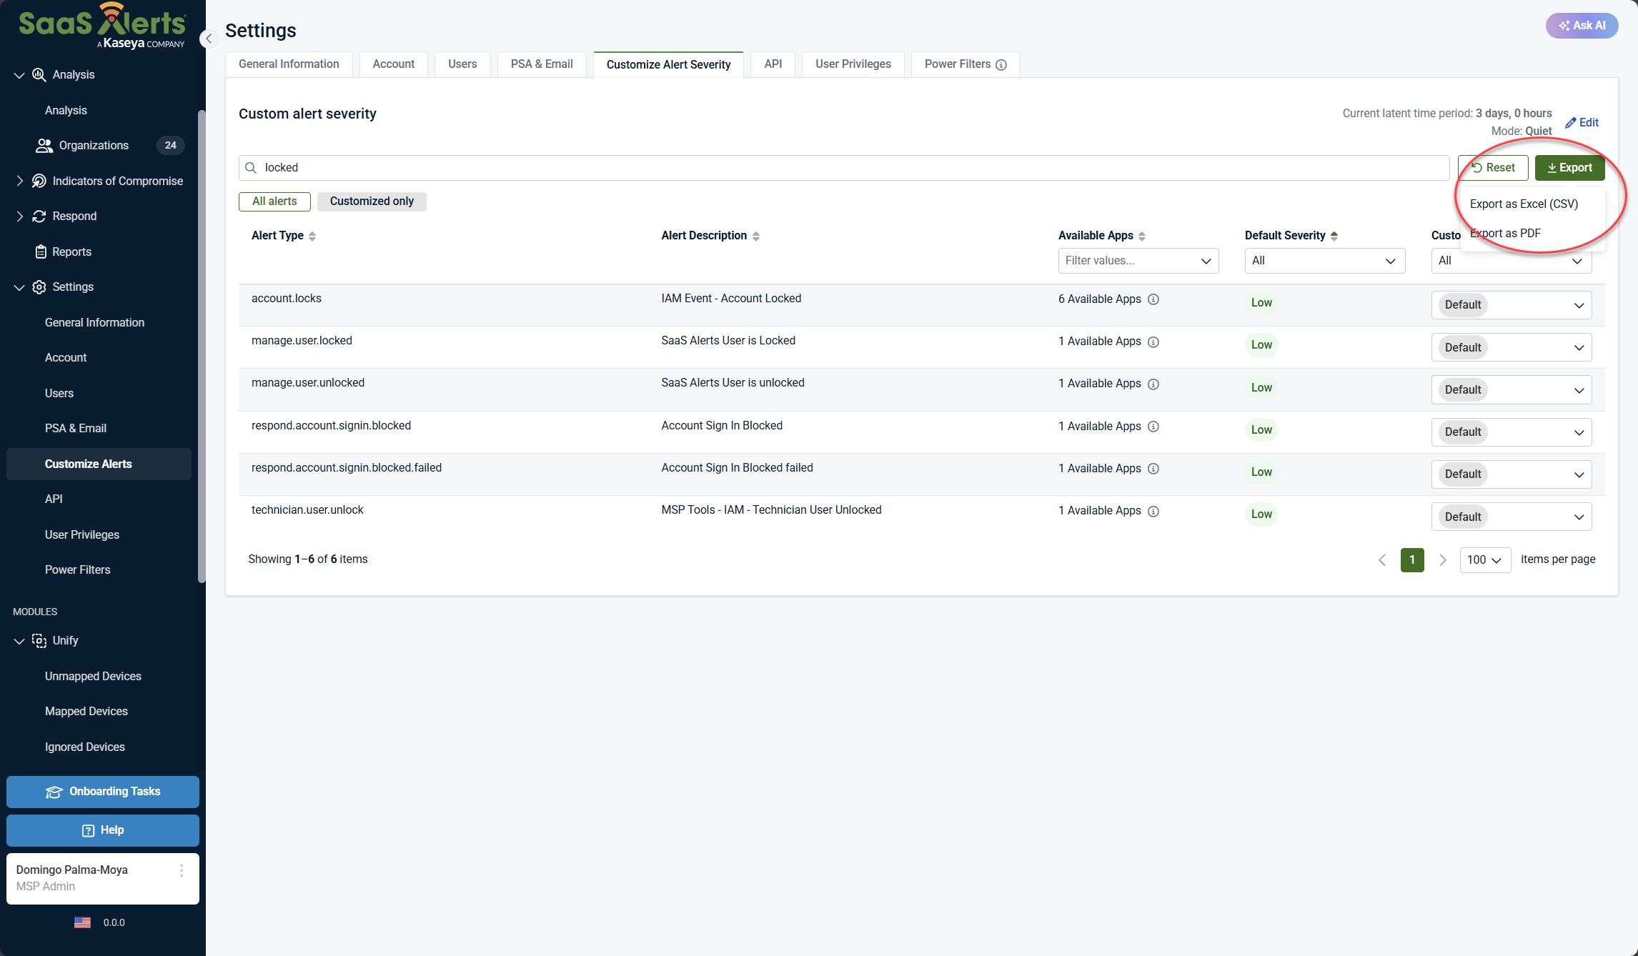Image resolution: width=1638 pixels, height=956 pixels.
Task: Open the 100 items per page dropdown
Action: click(x=1484, y=560)
